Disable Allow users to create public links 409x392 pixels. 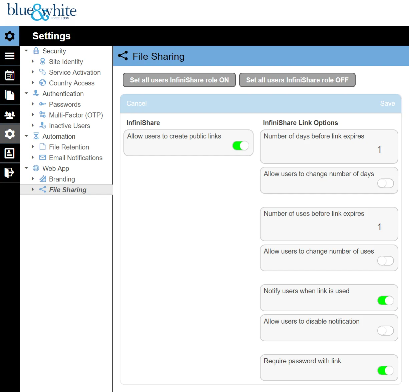coord(241,146)
